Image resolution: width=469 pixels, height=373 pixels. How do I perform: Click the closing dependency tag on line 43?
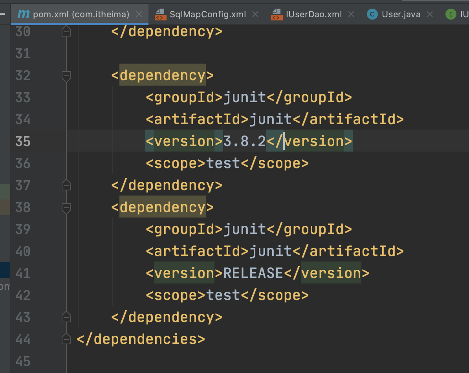click(x=167, y=317)
